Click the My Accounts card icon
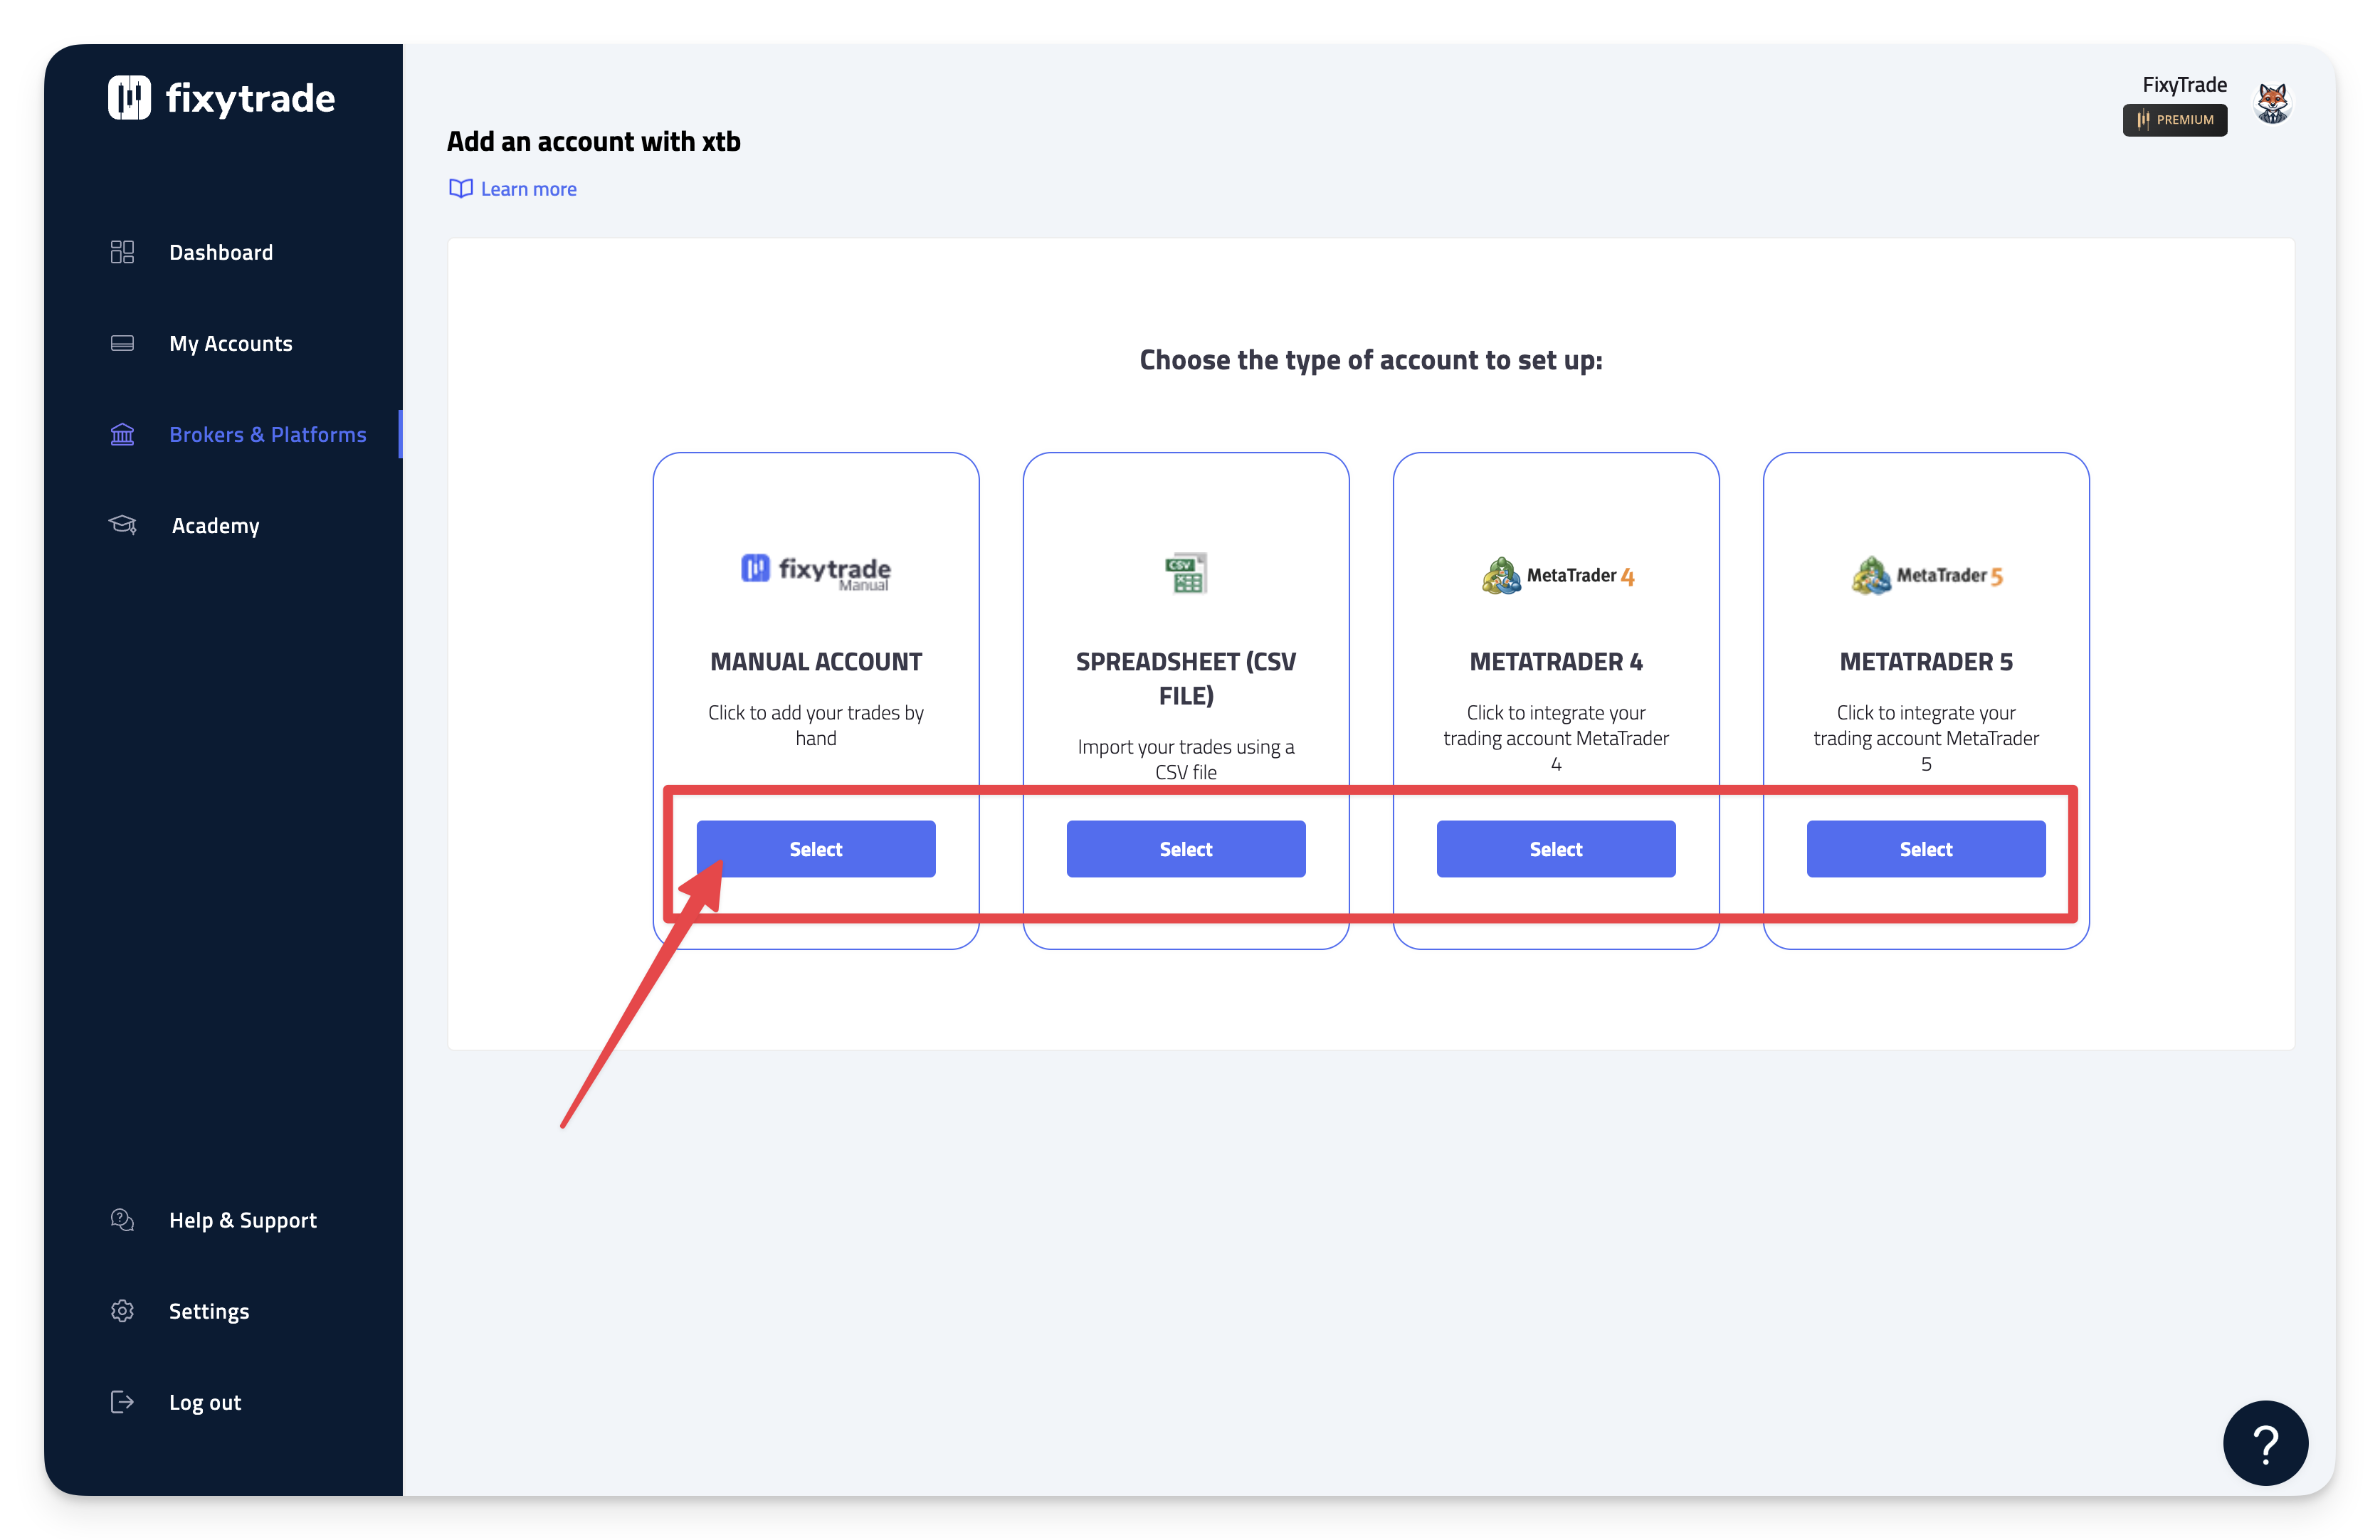This screenshot has height=1540, width=2380. (x=122, y=343)
